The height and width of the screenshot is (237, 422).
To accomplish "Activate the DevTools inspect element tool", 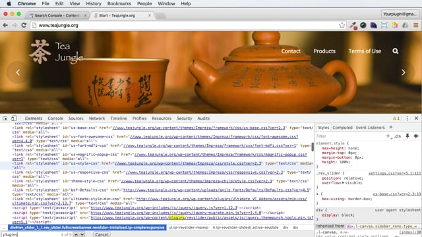I will coord(5,118).
